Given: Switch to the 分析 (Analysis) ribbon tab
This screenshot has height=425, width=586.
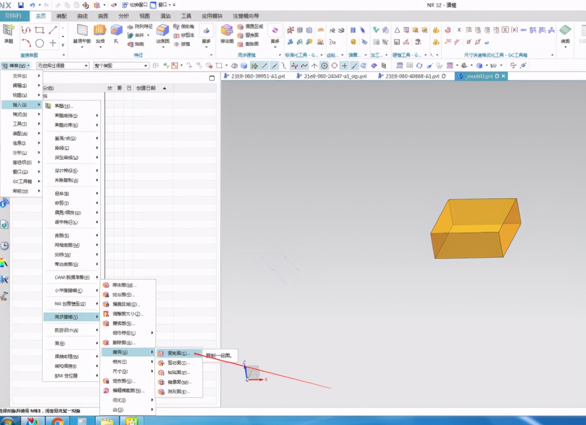Looking at the screenshot, I should click(124, 16).
